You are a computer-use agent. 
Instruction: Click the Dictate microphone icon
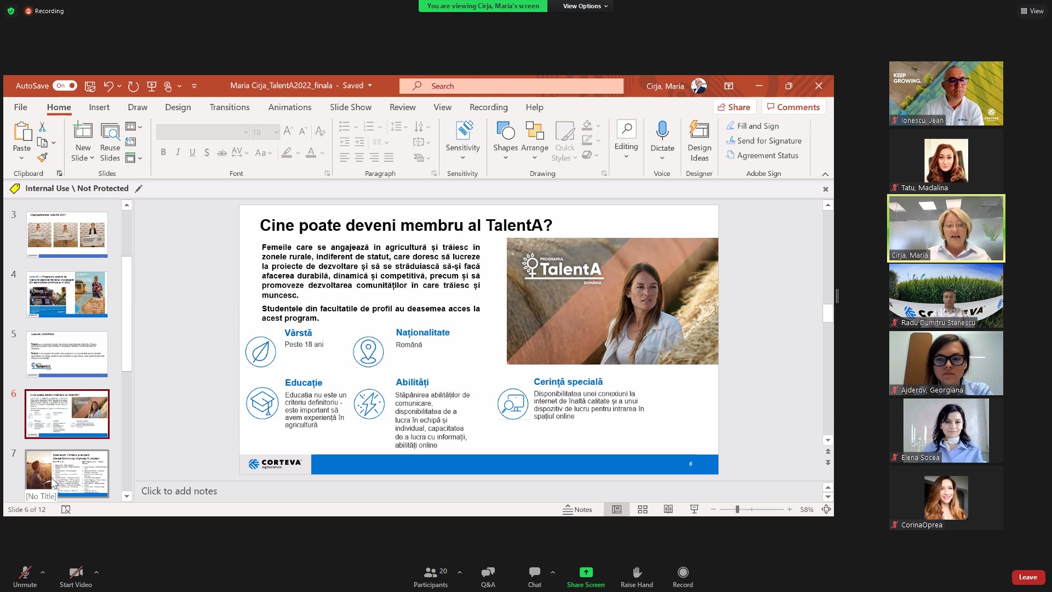coord(662,130)
